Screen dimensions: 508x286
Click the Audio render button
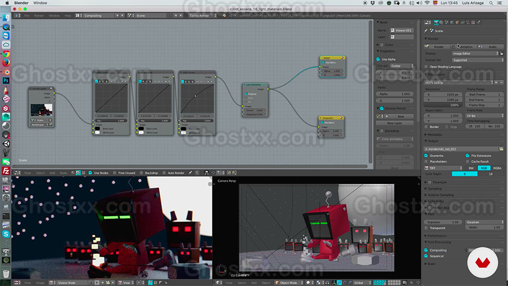[491, 47]
